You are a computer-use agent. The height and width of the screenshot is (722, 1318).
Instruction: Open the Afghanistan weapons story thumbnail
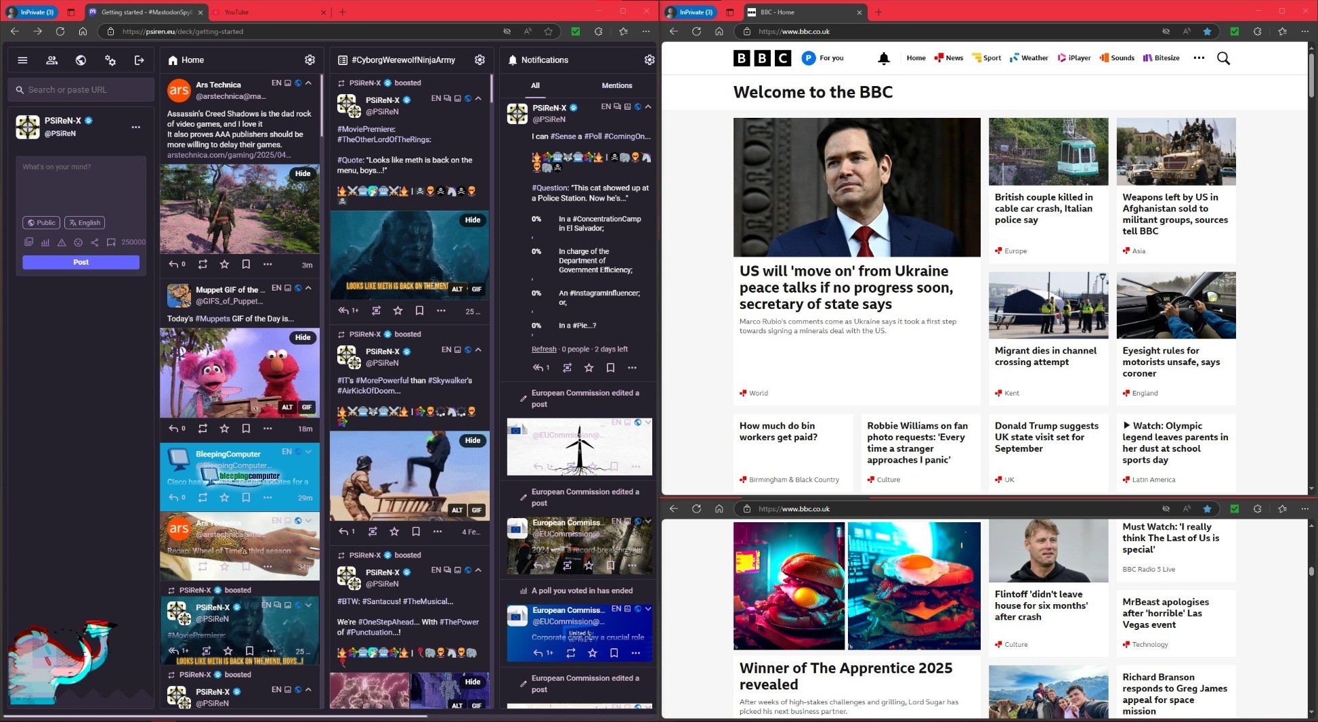click(x=1176, y=152)
